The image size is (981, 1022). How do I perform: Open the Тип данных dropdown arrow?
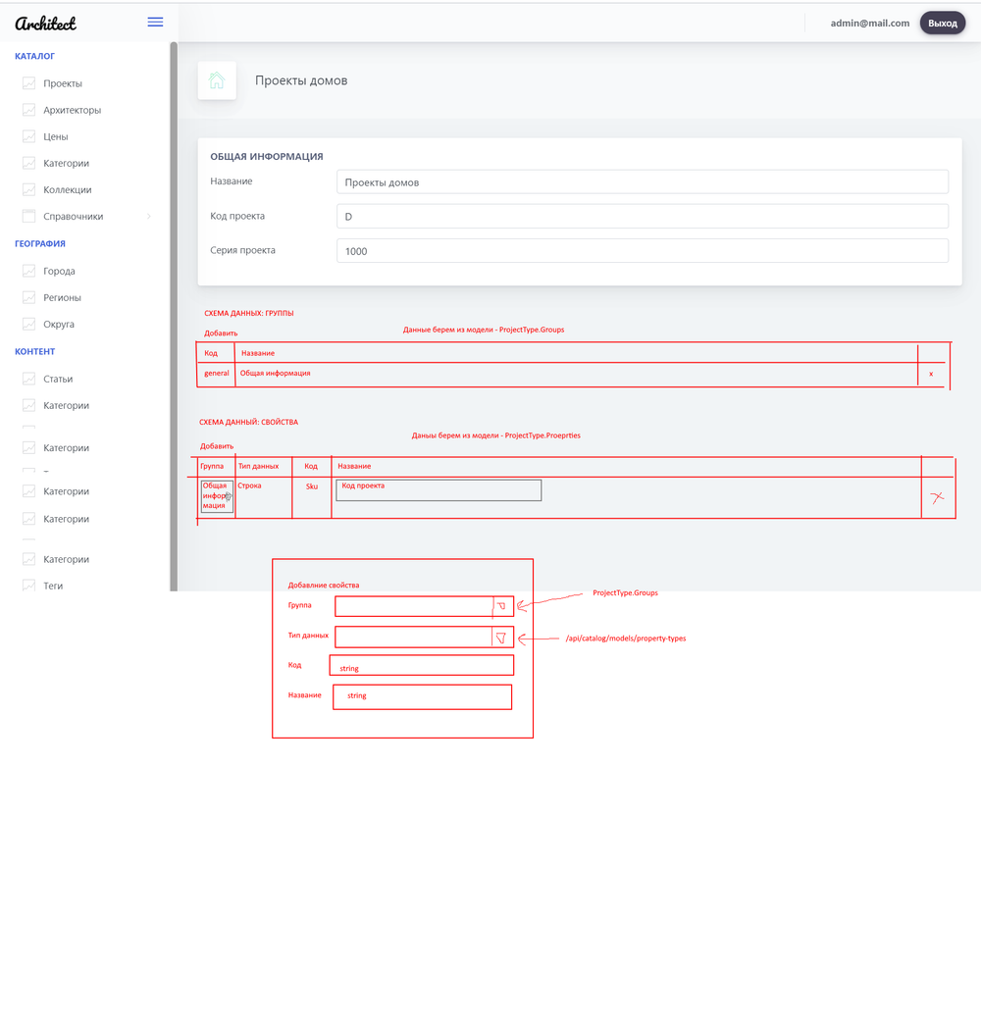(501, 638)
